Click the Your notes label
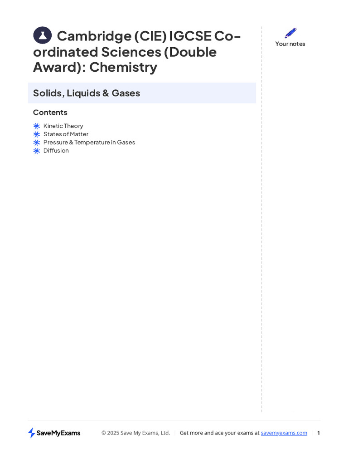Screen dimensions: 348x465 click(290, 44)
